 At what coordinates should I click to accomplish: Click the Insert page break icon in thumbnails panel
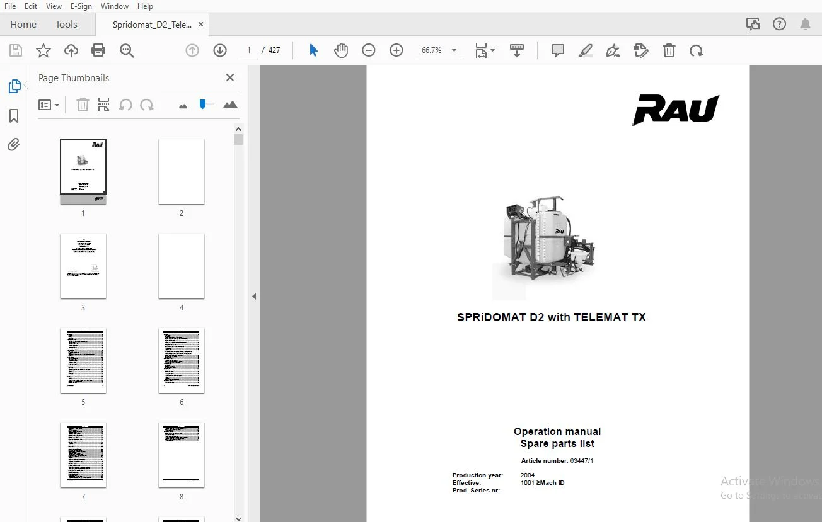[x=104, y=105]
